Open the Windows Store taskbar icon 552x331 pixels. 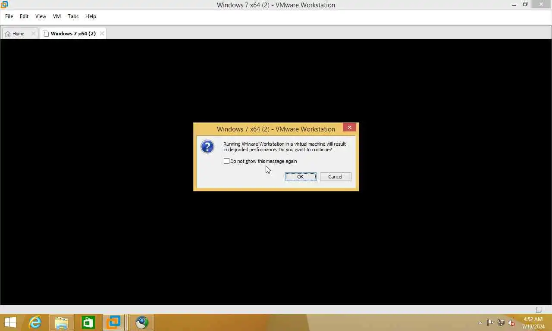click(x=88, y=322)
